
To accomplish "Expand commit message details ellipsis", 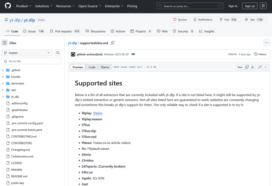I will [x=133, y=54].
